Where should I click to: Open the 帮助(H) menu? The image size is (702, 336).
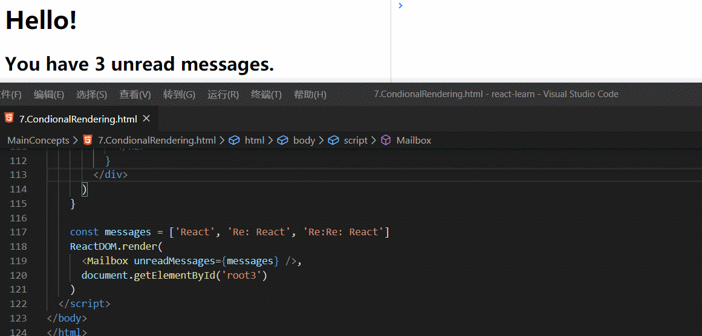pyautogui.click(x=310, y=95)
